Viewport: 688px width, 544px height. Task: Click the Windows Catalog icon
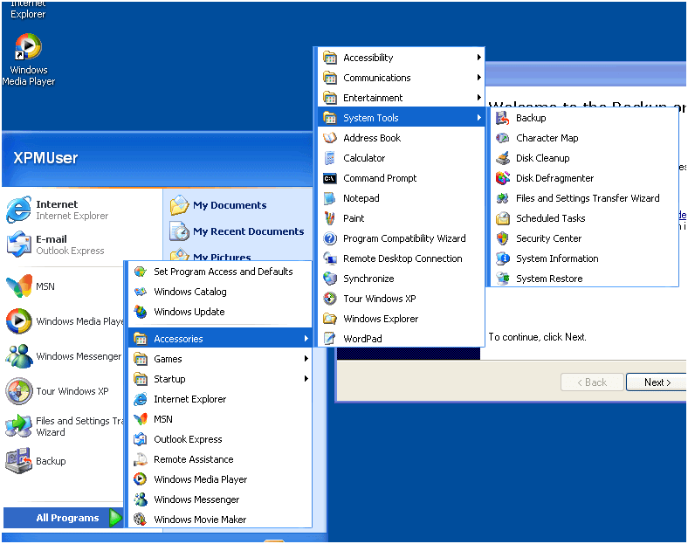point(141,292)
